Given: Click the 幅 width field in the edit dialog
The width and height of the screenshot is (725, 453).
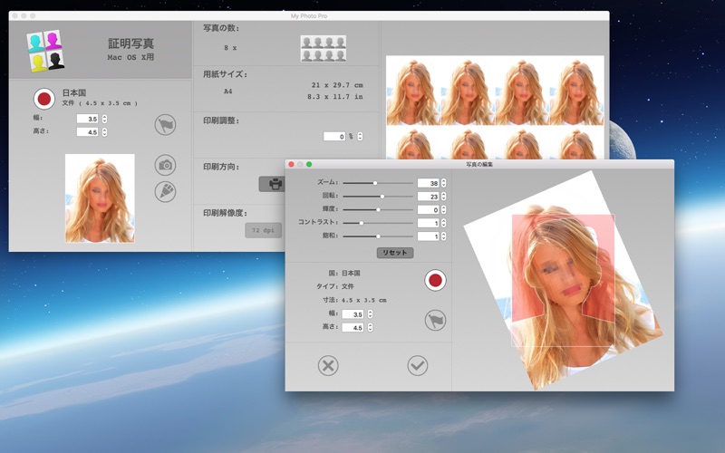Looking at the screenshot, I should 353,314.
